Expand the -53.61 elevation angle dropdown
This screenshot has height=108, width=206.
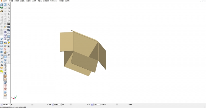coord(60,105)
